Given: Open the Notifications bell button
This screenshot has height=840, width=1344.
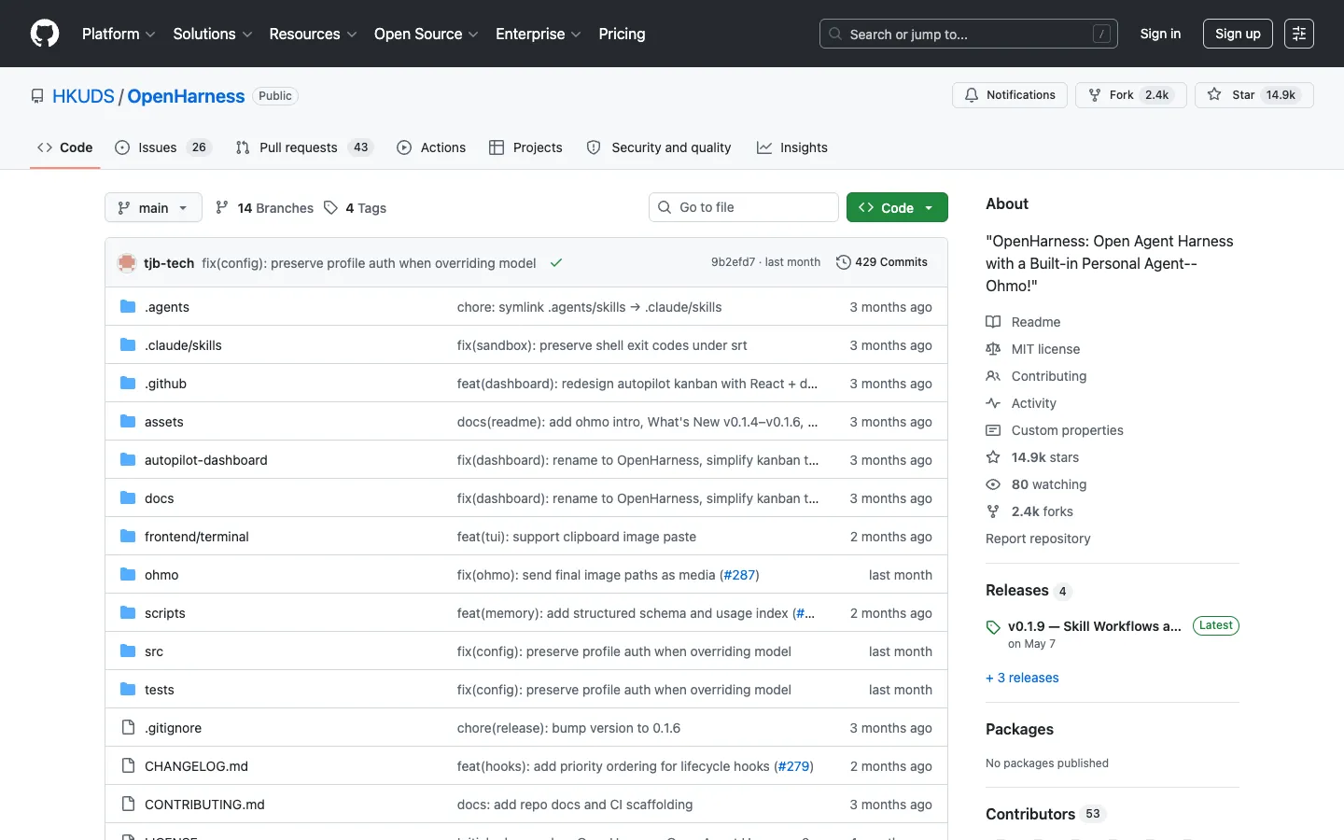Looking at the screenshot, I should (x=1010, y=95).
